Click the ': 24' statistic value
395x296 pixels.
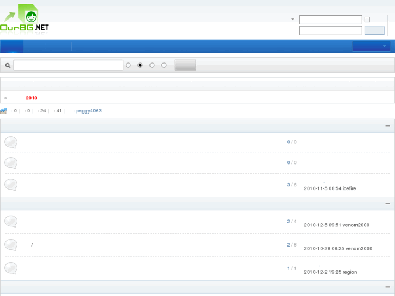point(42,111)
